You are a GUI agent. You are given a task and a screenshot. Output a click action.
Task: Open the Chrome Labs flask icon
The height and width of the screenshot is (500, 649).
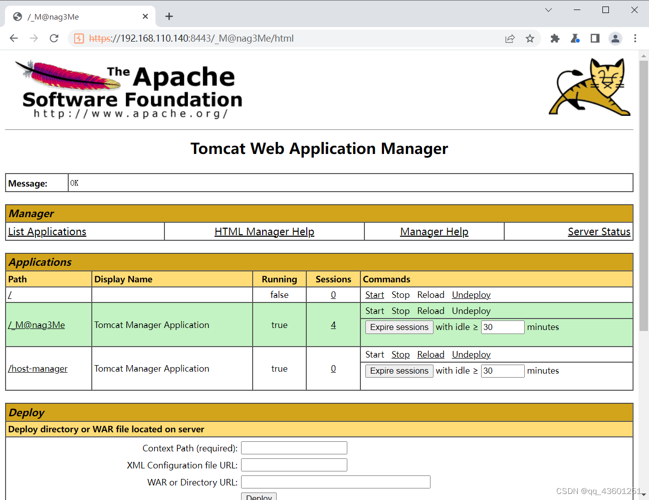tap(575, 38)
